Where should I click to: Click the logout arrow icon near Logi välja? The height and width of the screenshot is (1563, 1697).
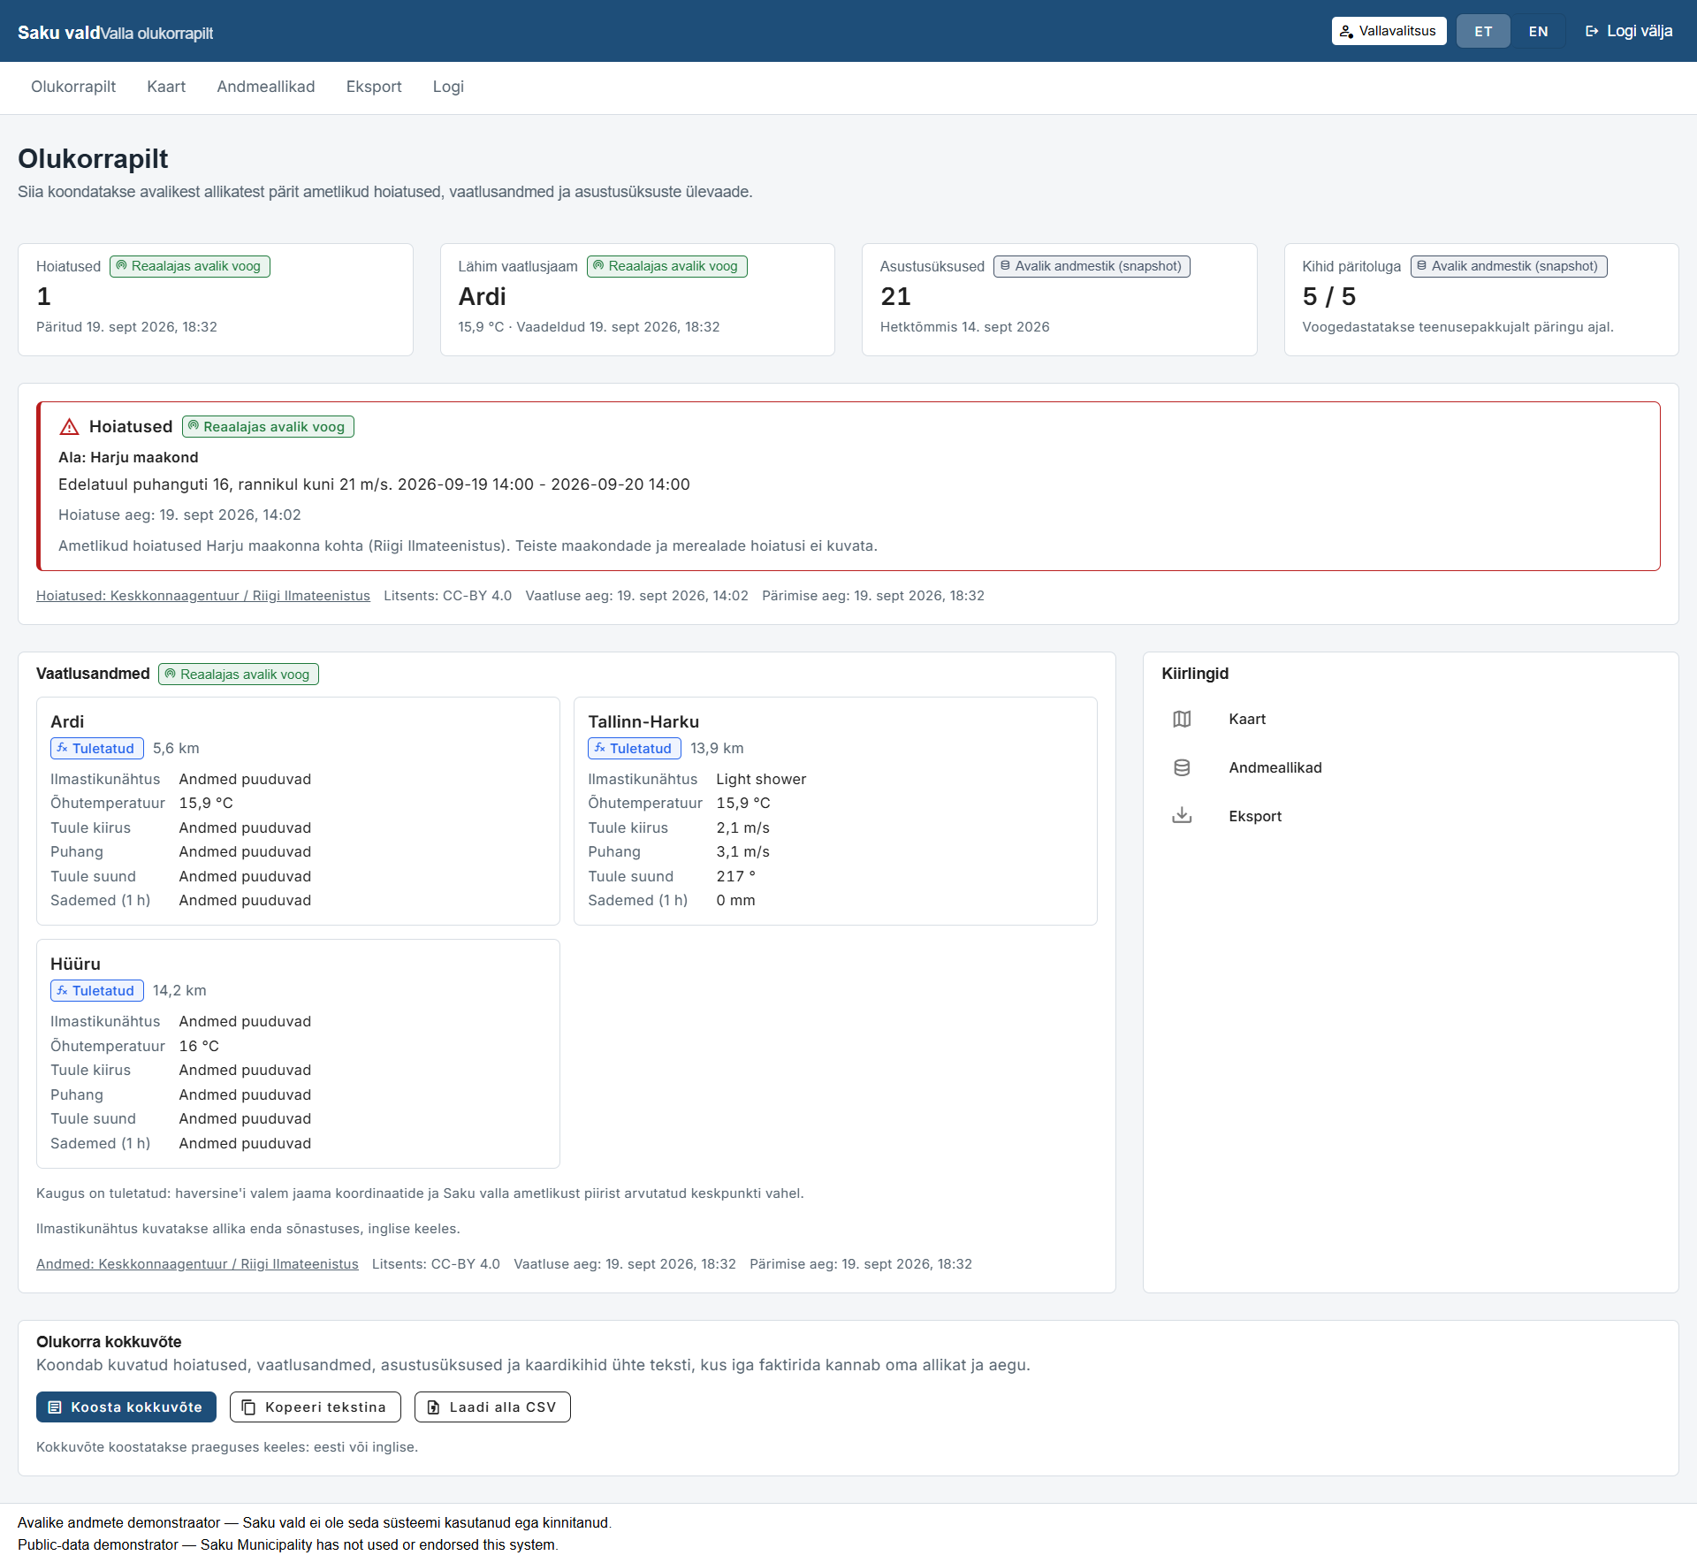tap(1592, 31)
